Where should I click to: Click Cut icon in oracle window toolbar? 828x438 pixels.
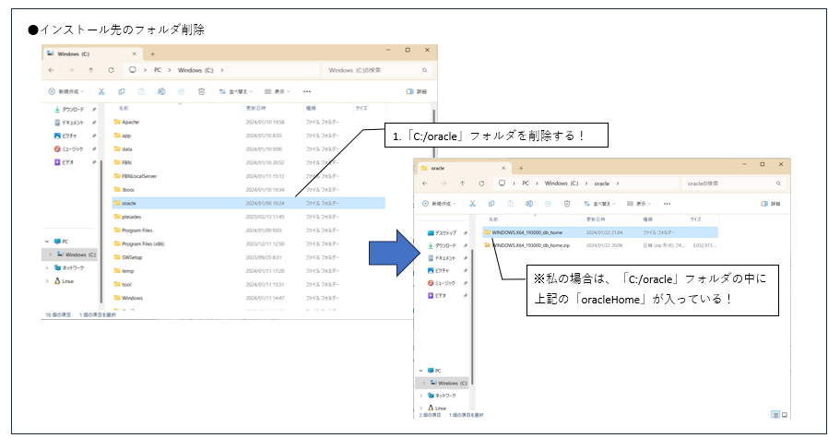click(473, 204)
